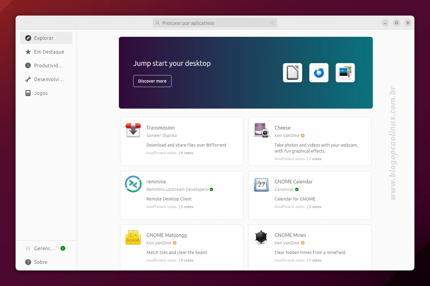Click the clock icon beside Produtividade
Screen dimensions: 430x286
point(28,66)
